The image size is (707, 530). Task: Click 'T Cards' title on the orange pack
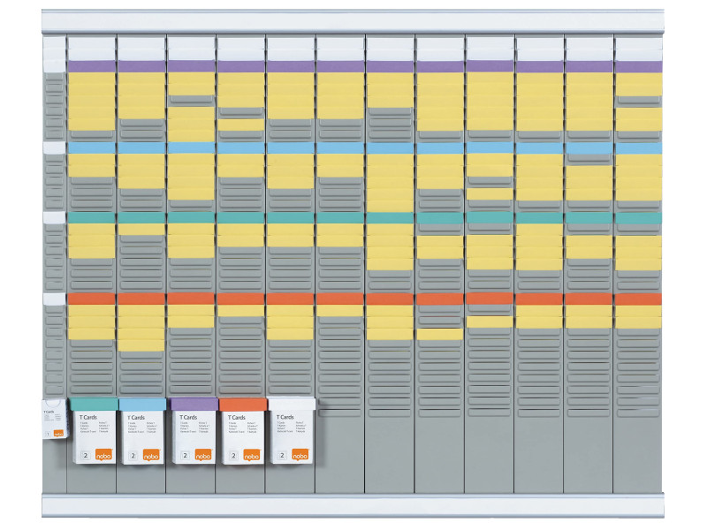[x=237, y=417]
